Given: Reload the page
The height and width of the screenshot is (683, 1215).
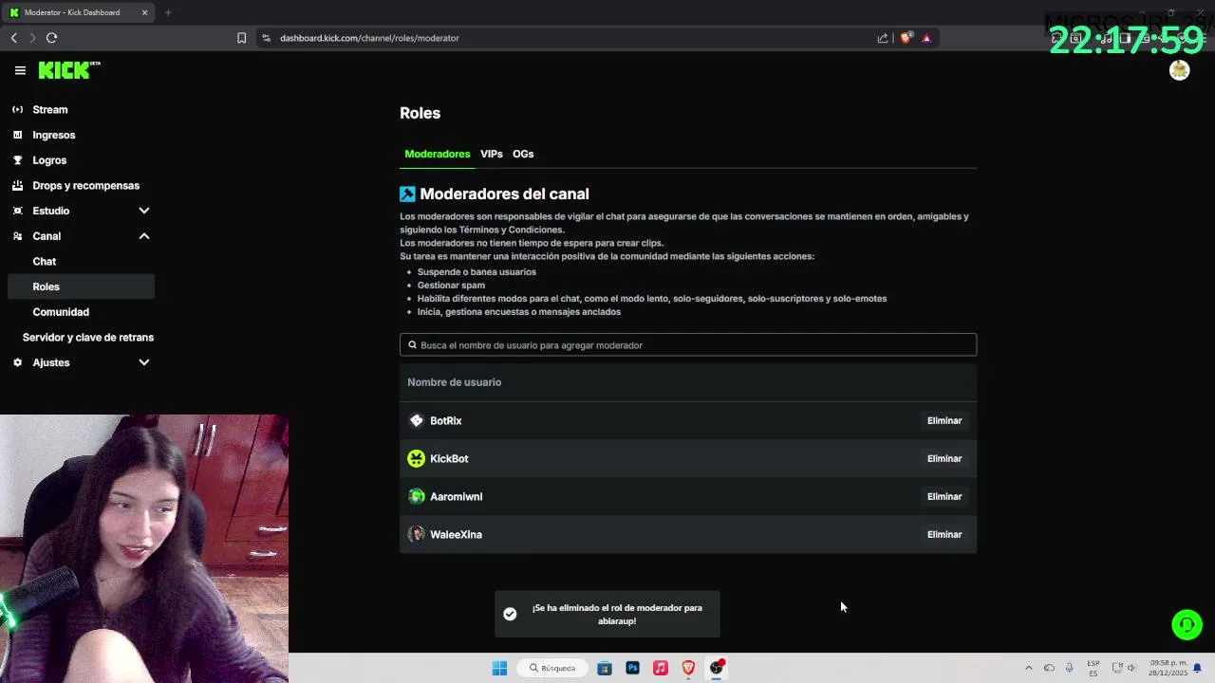Looking at the screenshot, I should pyautogui.click(x=51, y=38).
